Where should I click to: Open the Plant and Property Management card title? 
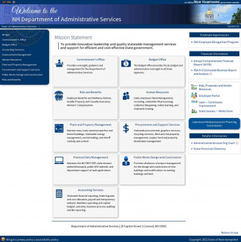pos(91,125)
